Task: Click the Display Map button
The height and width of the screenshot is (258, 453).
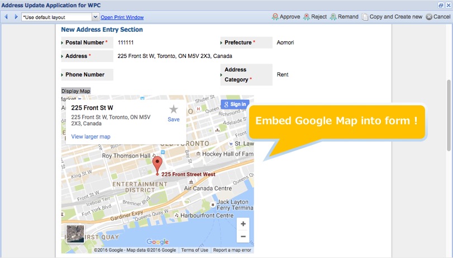Action: point(76,91)
